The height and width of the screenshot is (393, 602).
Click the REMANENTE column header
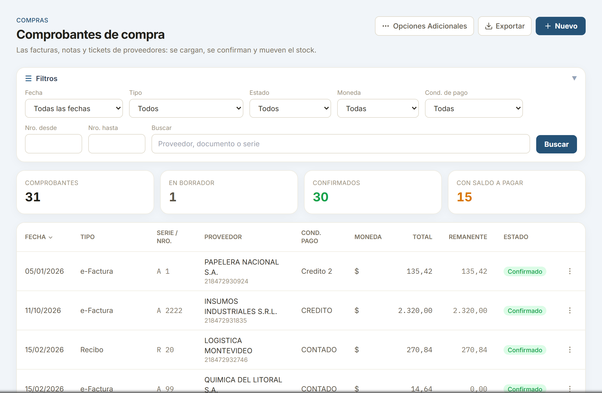(468, 237)
